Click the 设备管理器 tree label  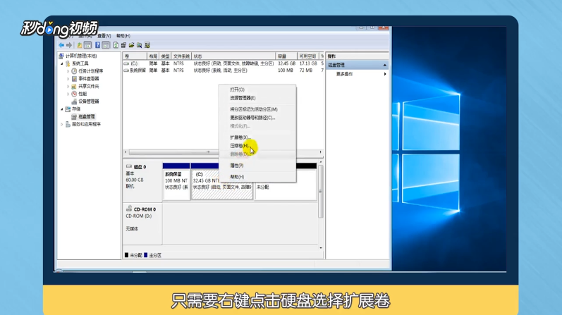point(89,101)
